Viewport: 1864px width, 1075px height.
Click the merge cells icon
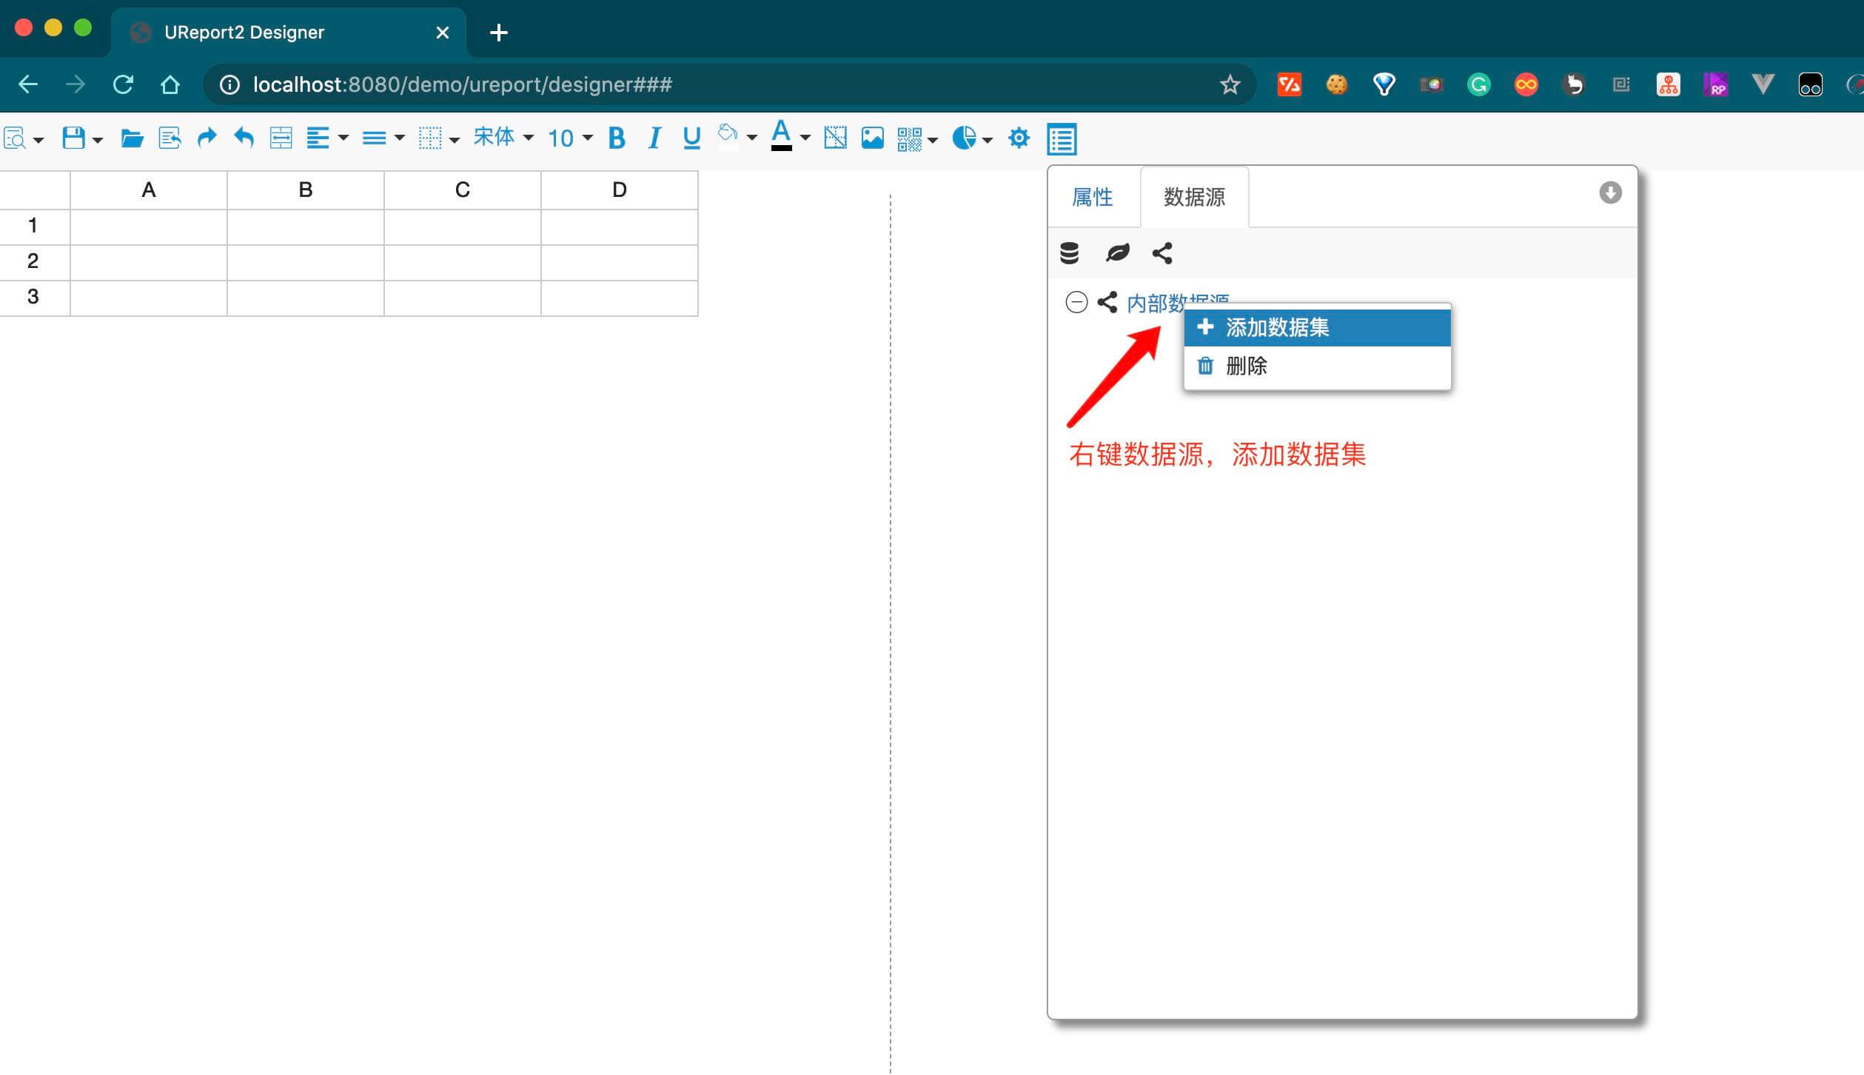(281, 138)
